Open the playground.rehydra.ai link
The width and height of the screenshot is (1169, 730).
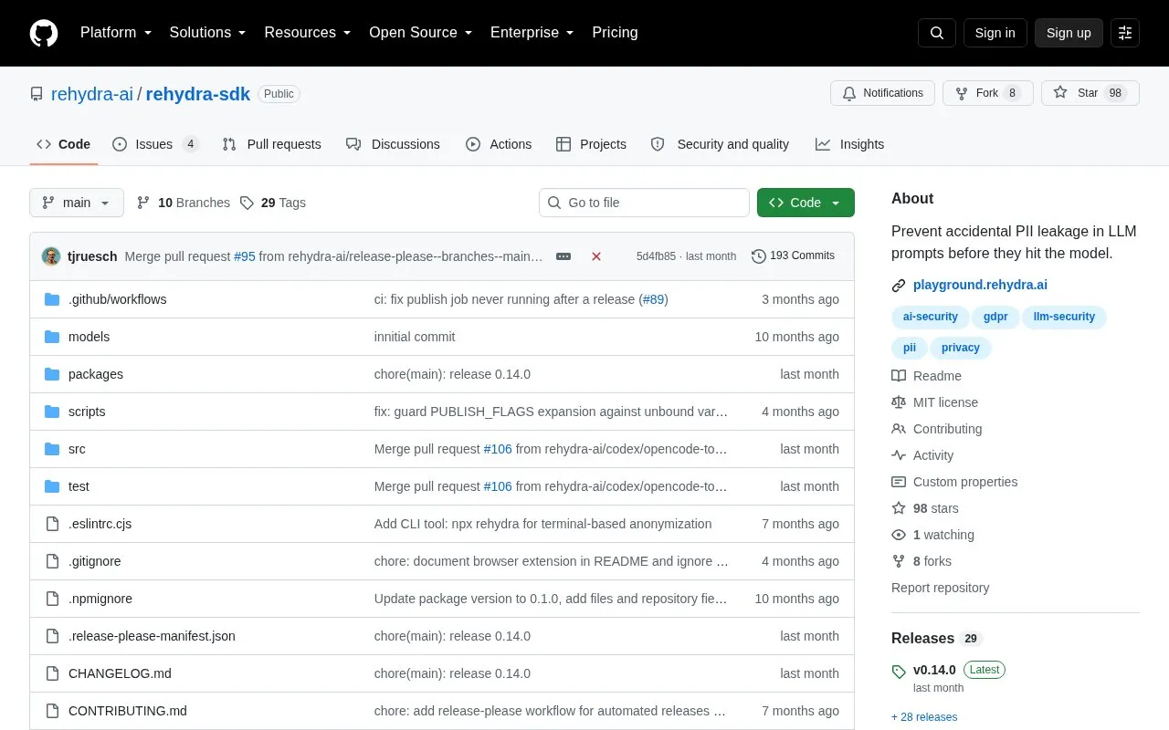click(x=980, y=285)
